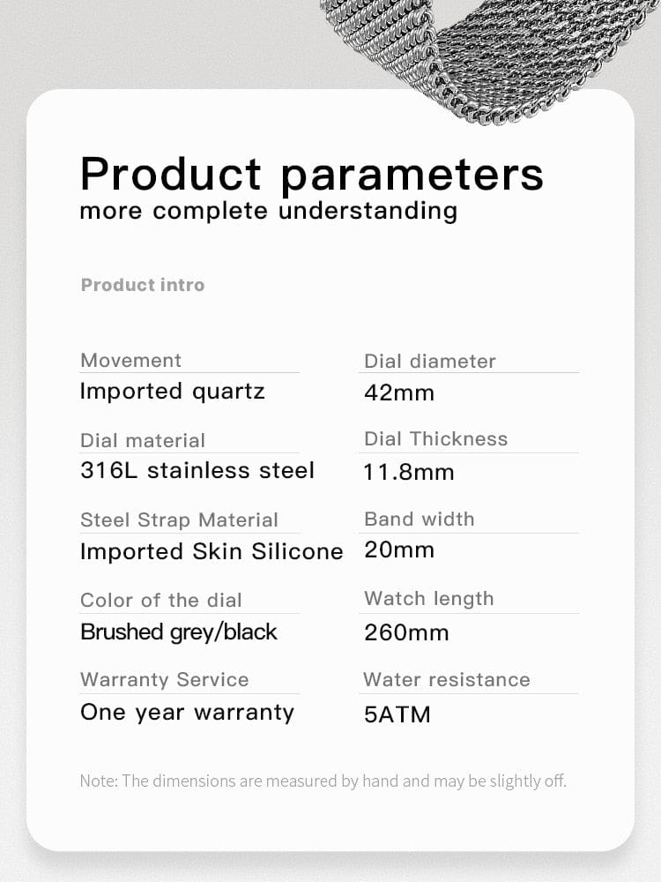
Task: Select the "One year warranty" text
Action: click(187, 712)
